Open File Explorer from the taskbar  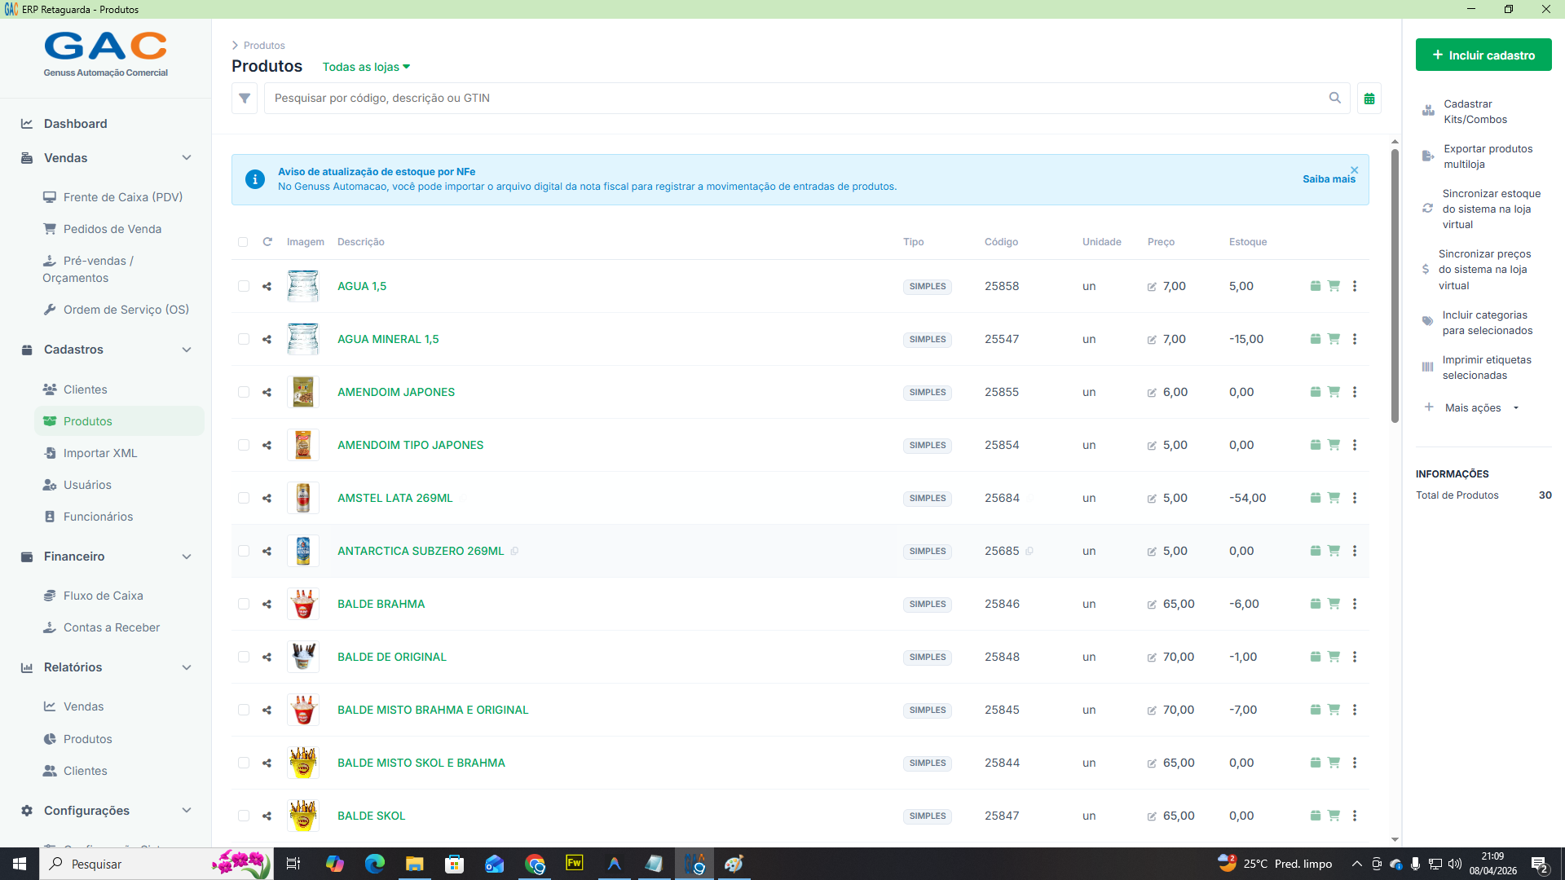(x=414, y=864)
